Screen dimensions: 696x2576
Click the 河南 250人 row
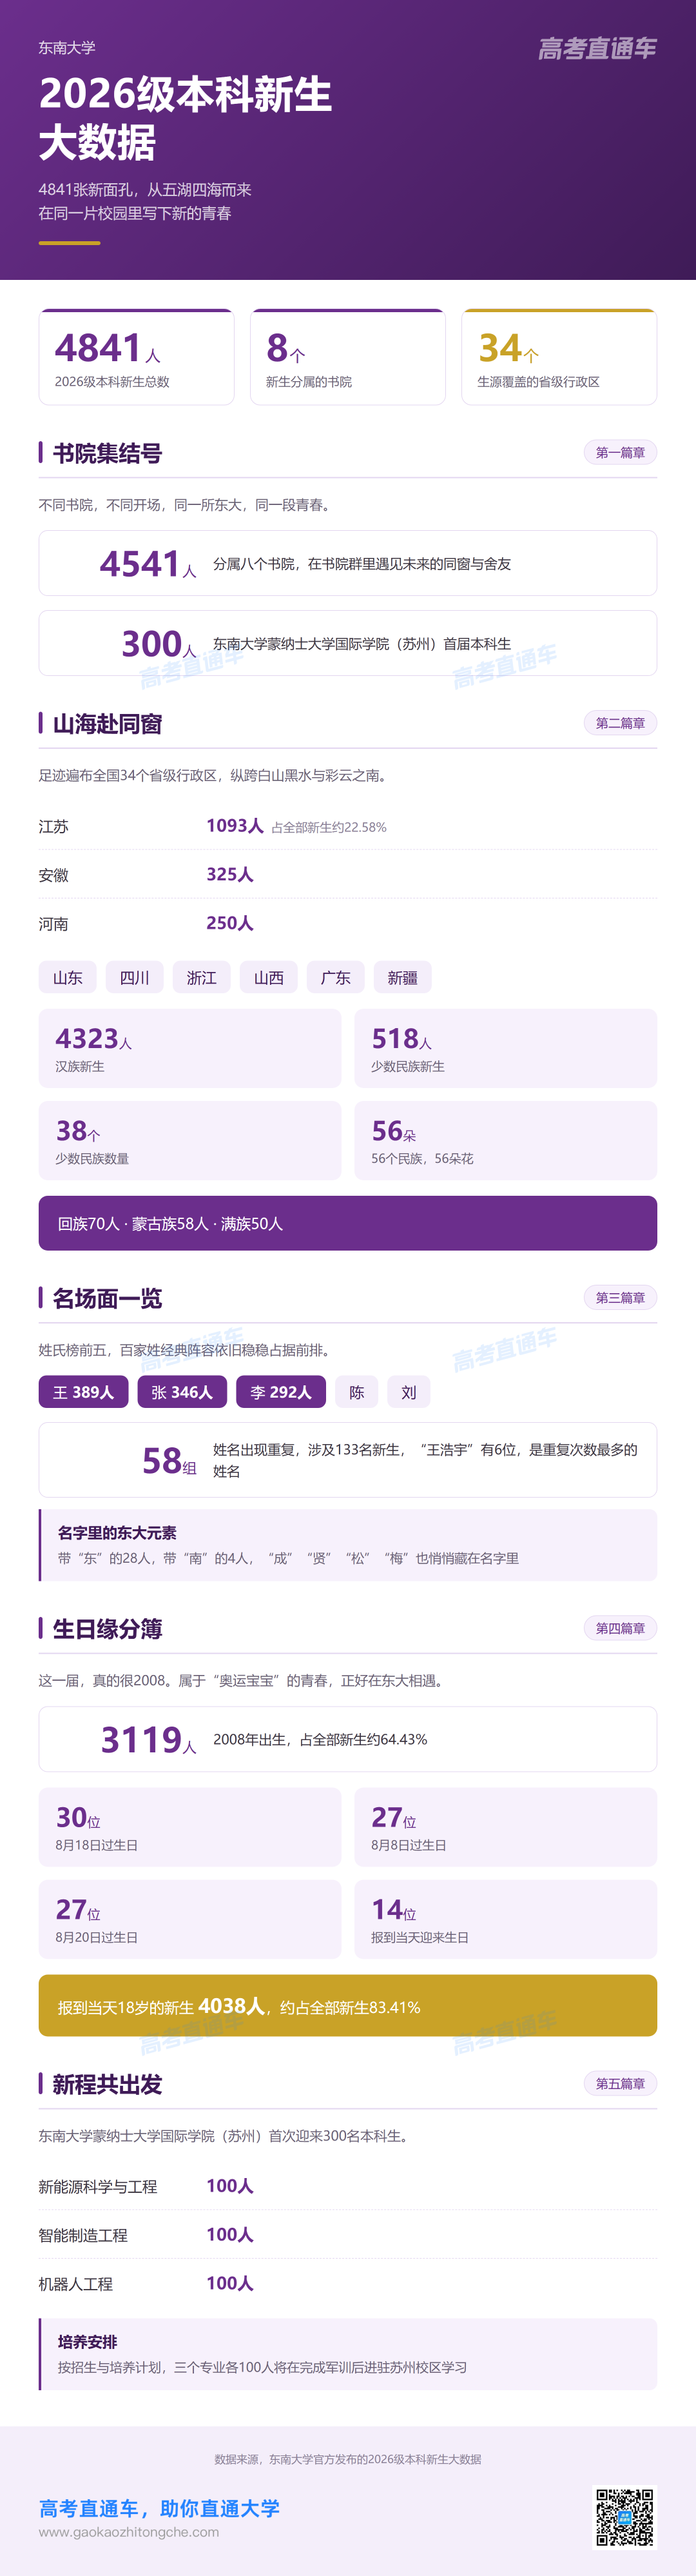(347, 923)
